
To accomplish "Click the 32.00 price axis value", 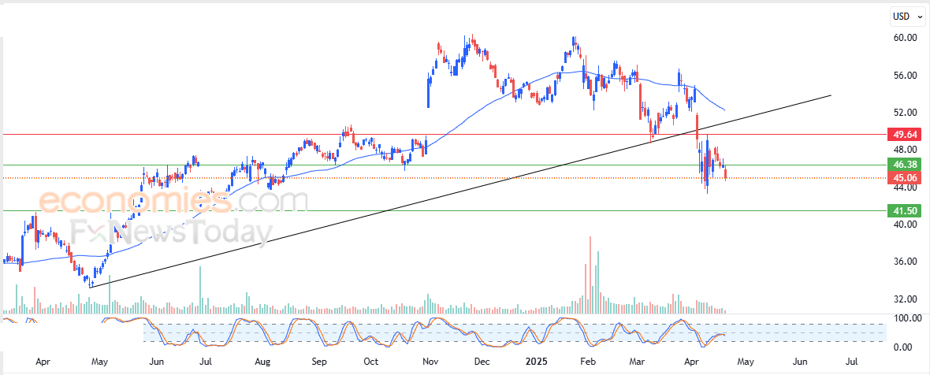I will point(905,299).
